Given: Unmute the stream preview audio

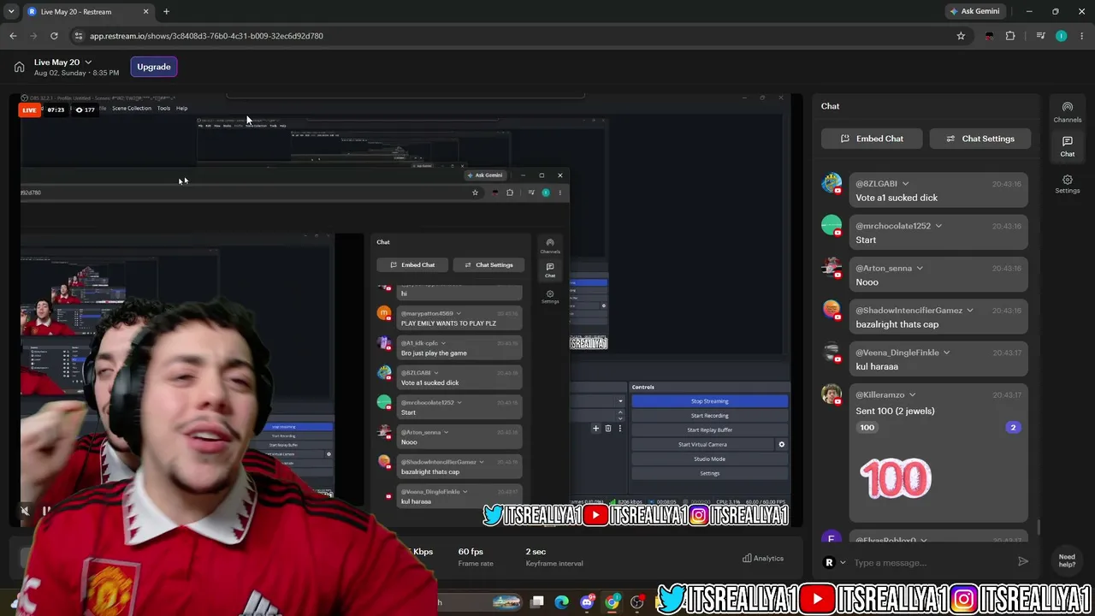Looking at the screenshot, I should pyautogui.click(x=25, y=512).
